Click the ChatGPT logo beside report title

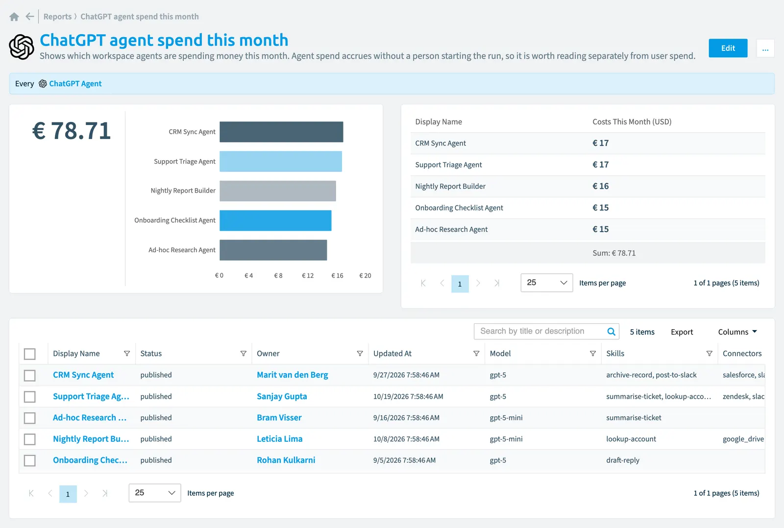point(22,47)
